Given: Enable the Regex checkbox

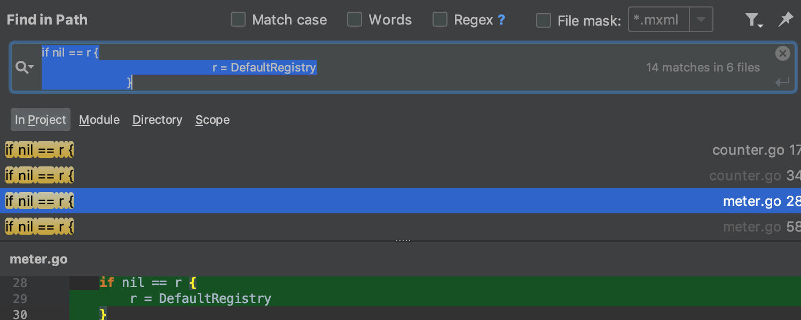Looking at the screenshot, I should click(x=440, y=20).
